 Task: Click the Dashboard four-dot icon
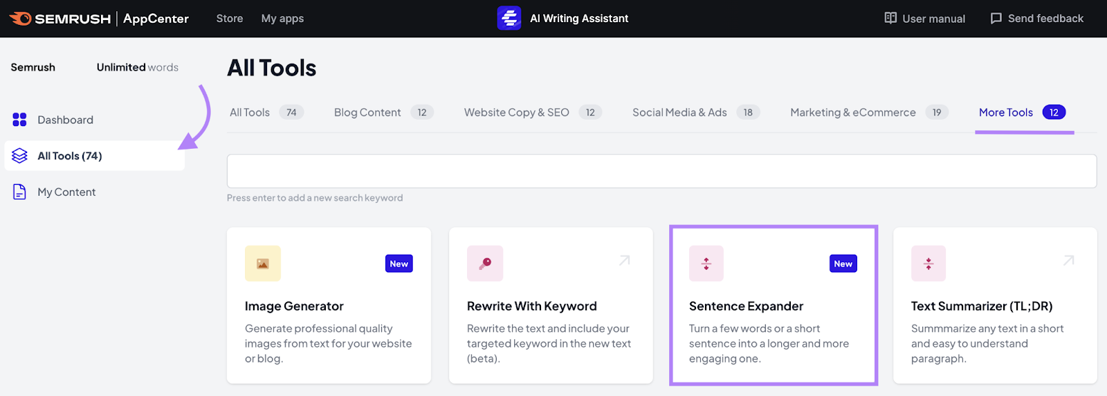[x=19, y=120]
